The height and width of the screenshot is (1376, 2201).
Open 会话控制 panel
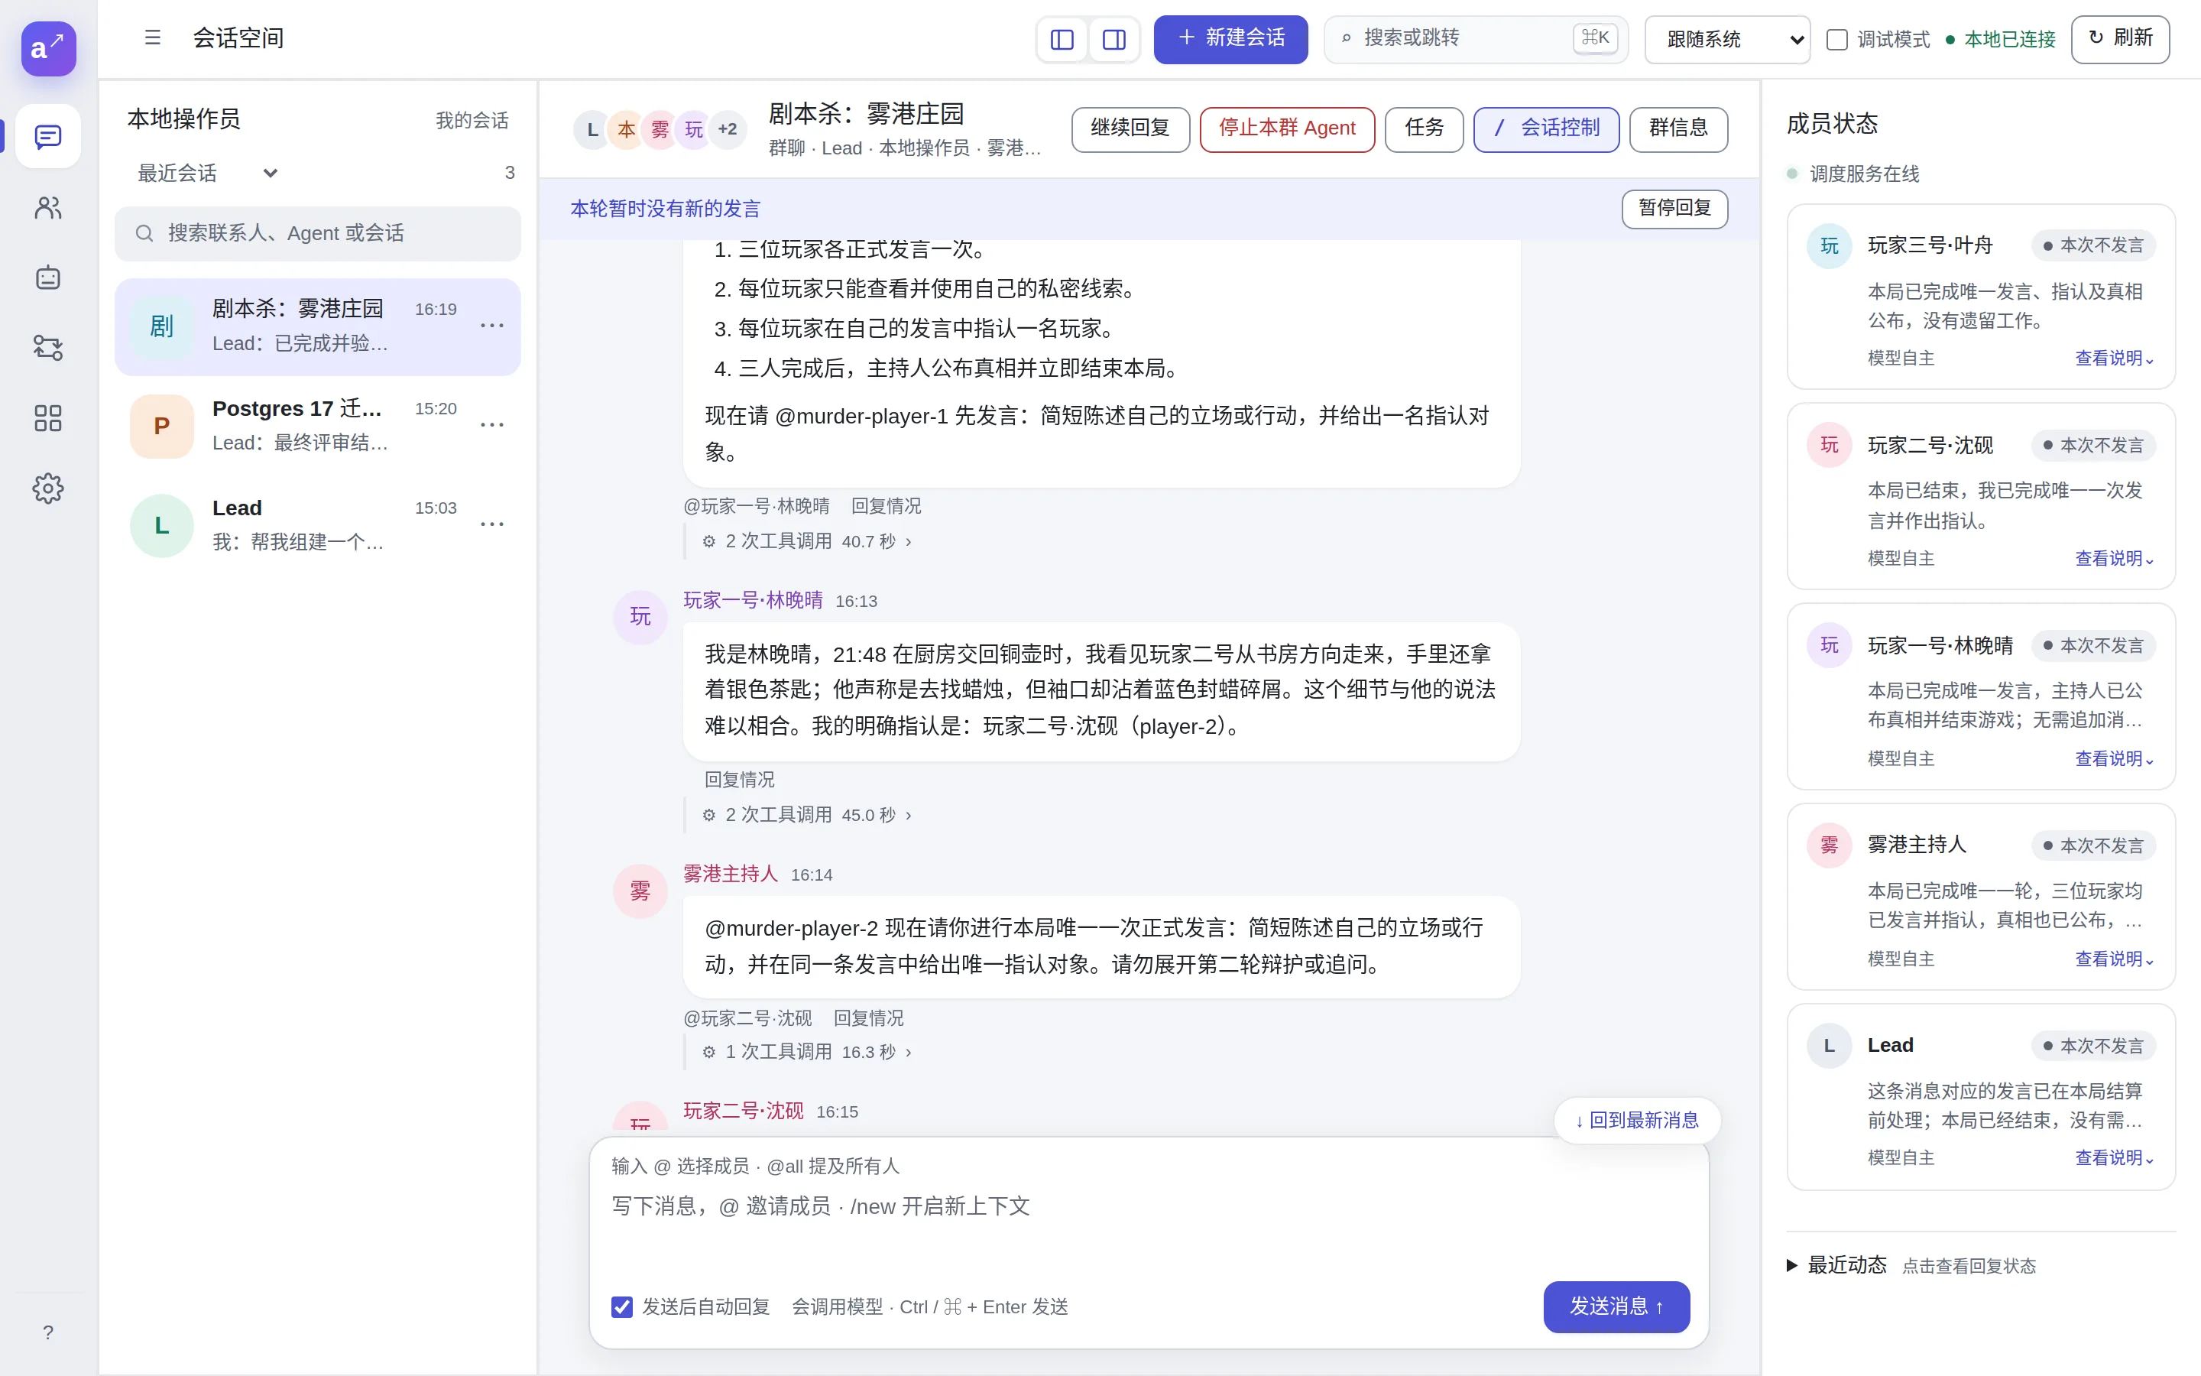[x=1546, y=129]
